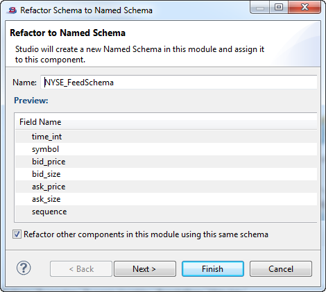This screenshot has height=292, width=326.
Task: Select the bid_price field row
Action: (166, 162)
